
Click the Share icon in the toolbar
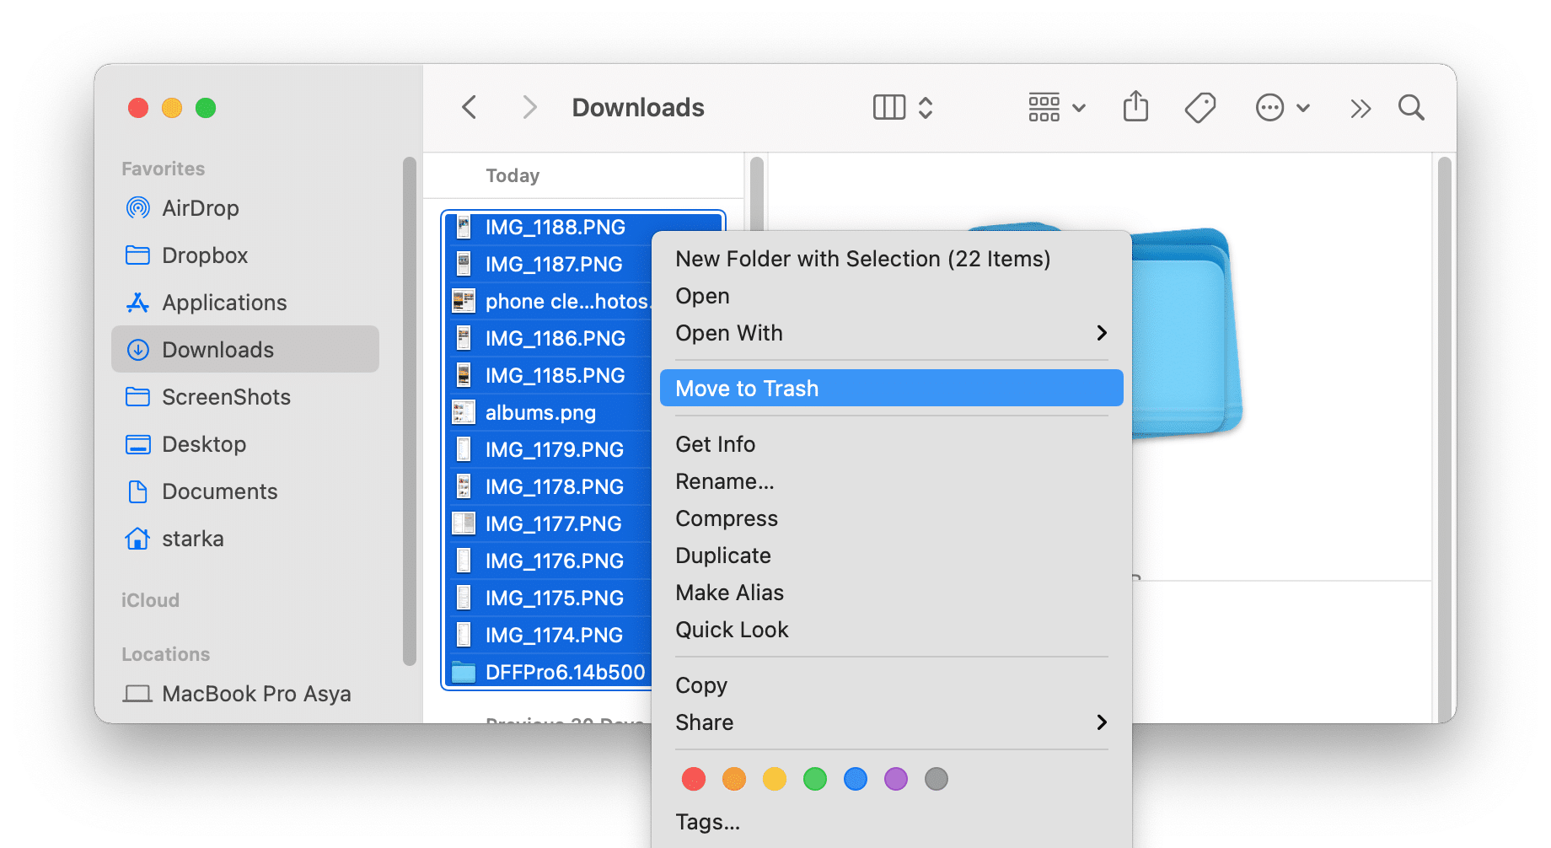pos(1135,107)
